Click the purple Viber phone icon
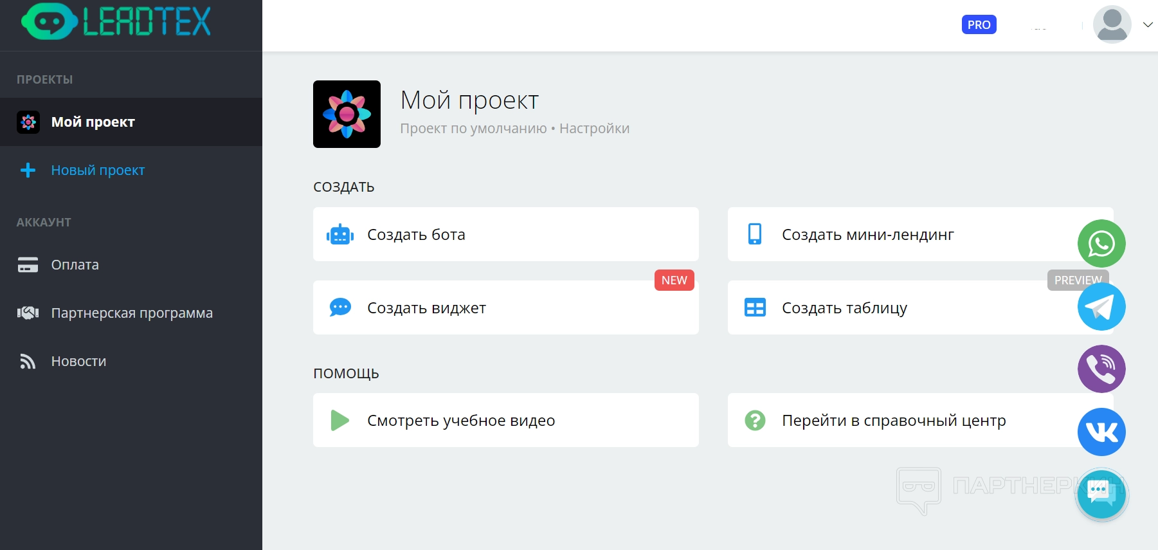The image size is (1158, 550). [x=1101, y=369]
